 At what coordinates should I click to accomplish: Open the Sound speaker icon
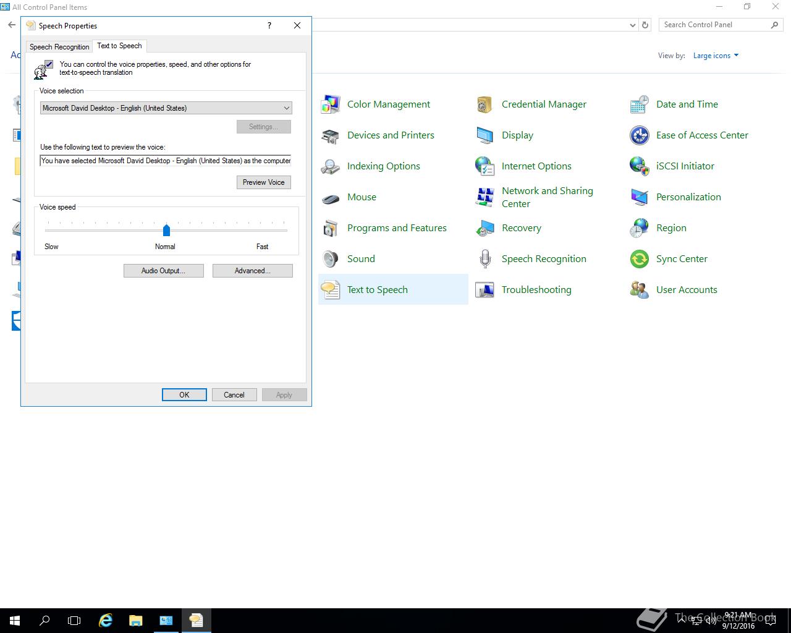331,259
